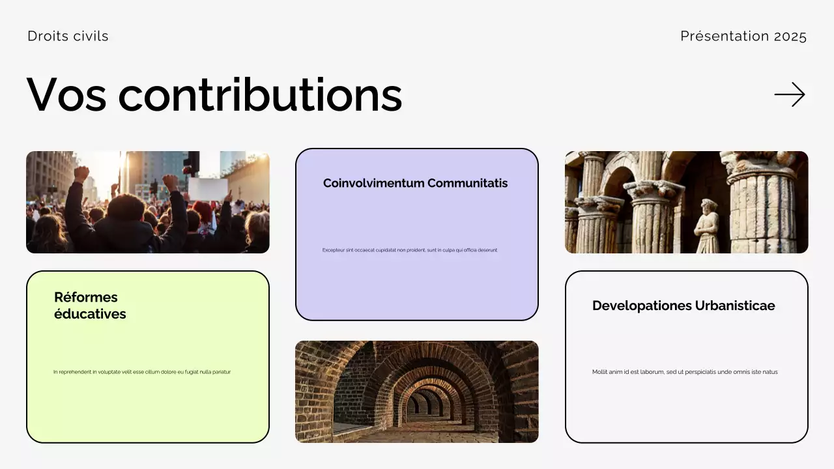Click the white outlined card's empty bottom area
Image resolution: width=834 pixels, height=469 pixels.
coord(686,410)
